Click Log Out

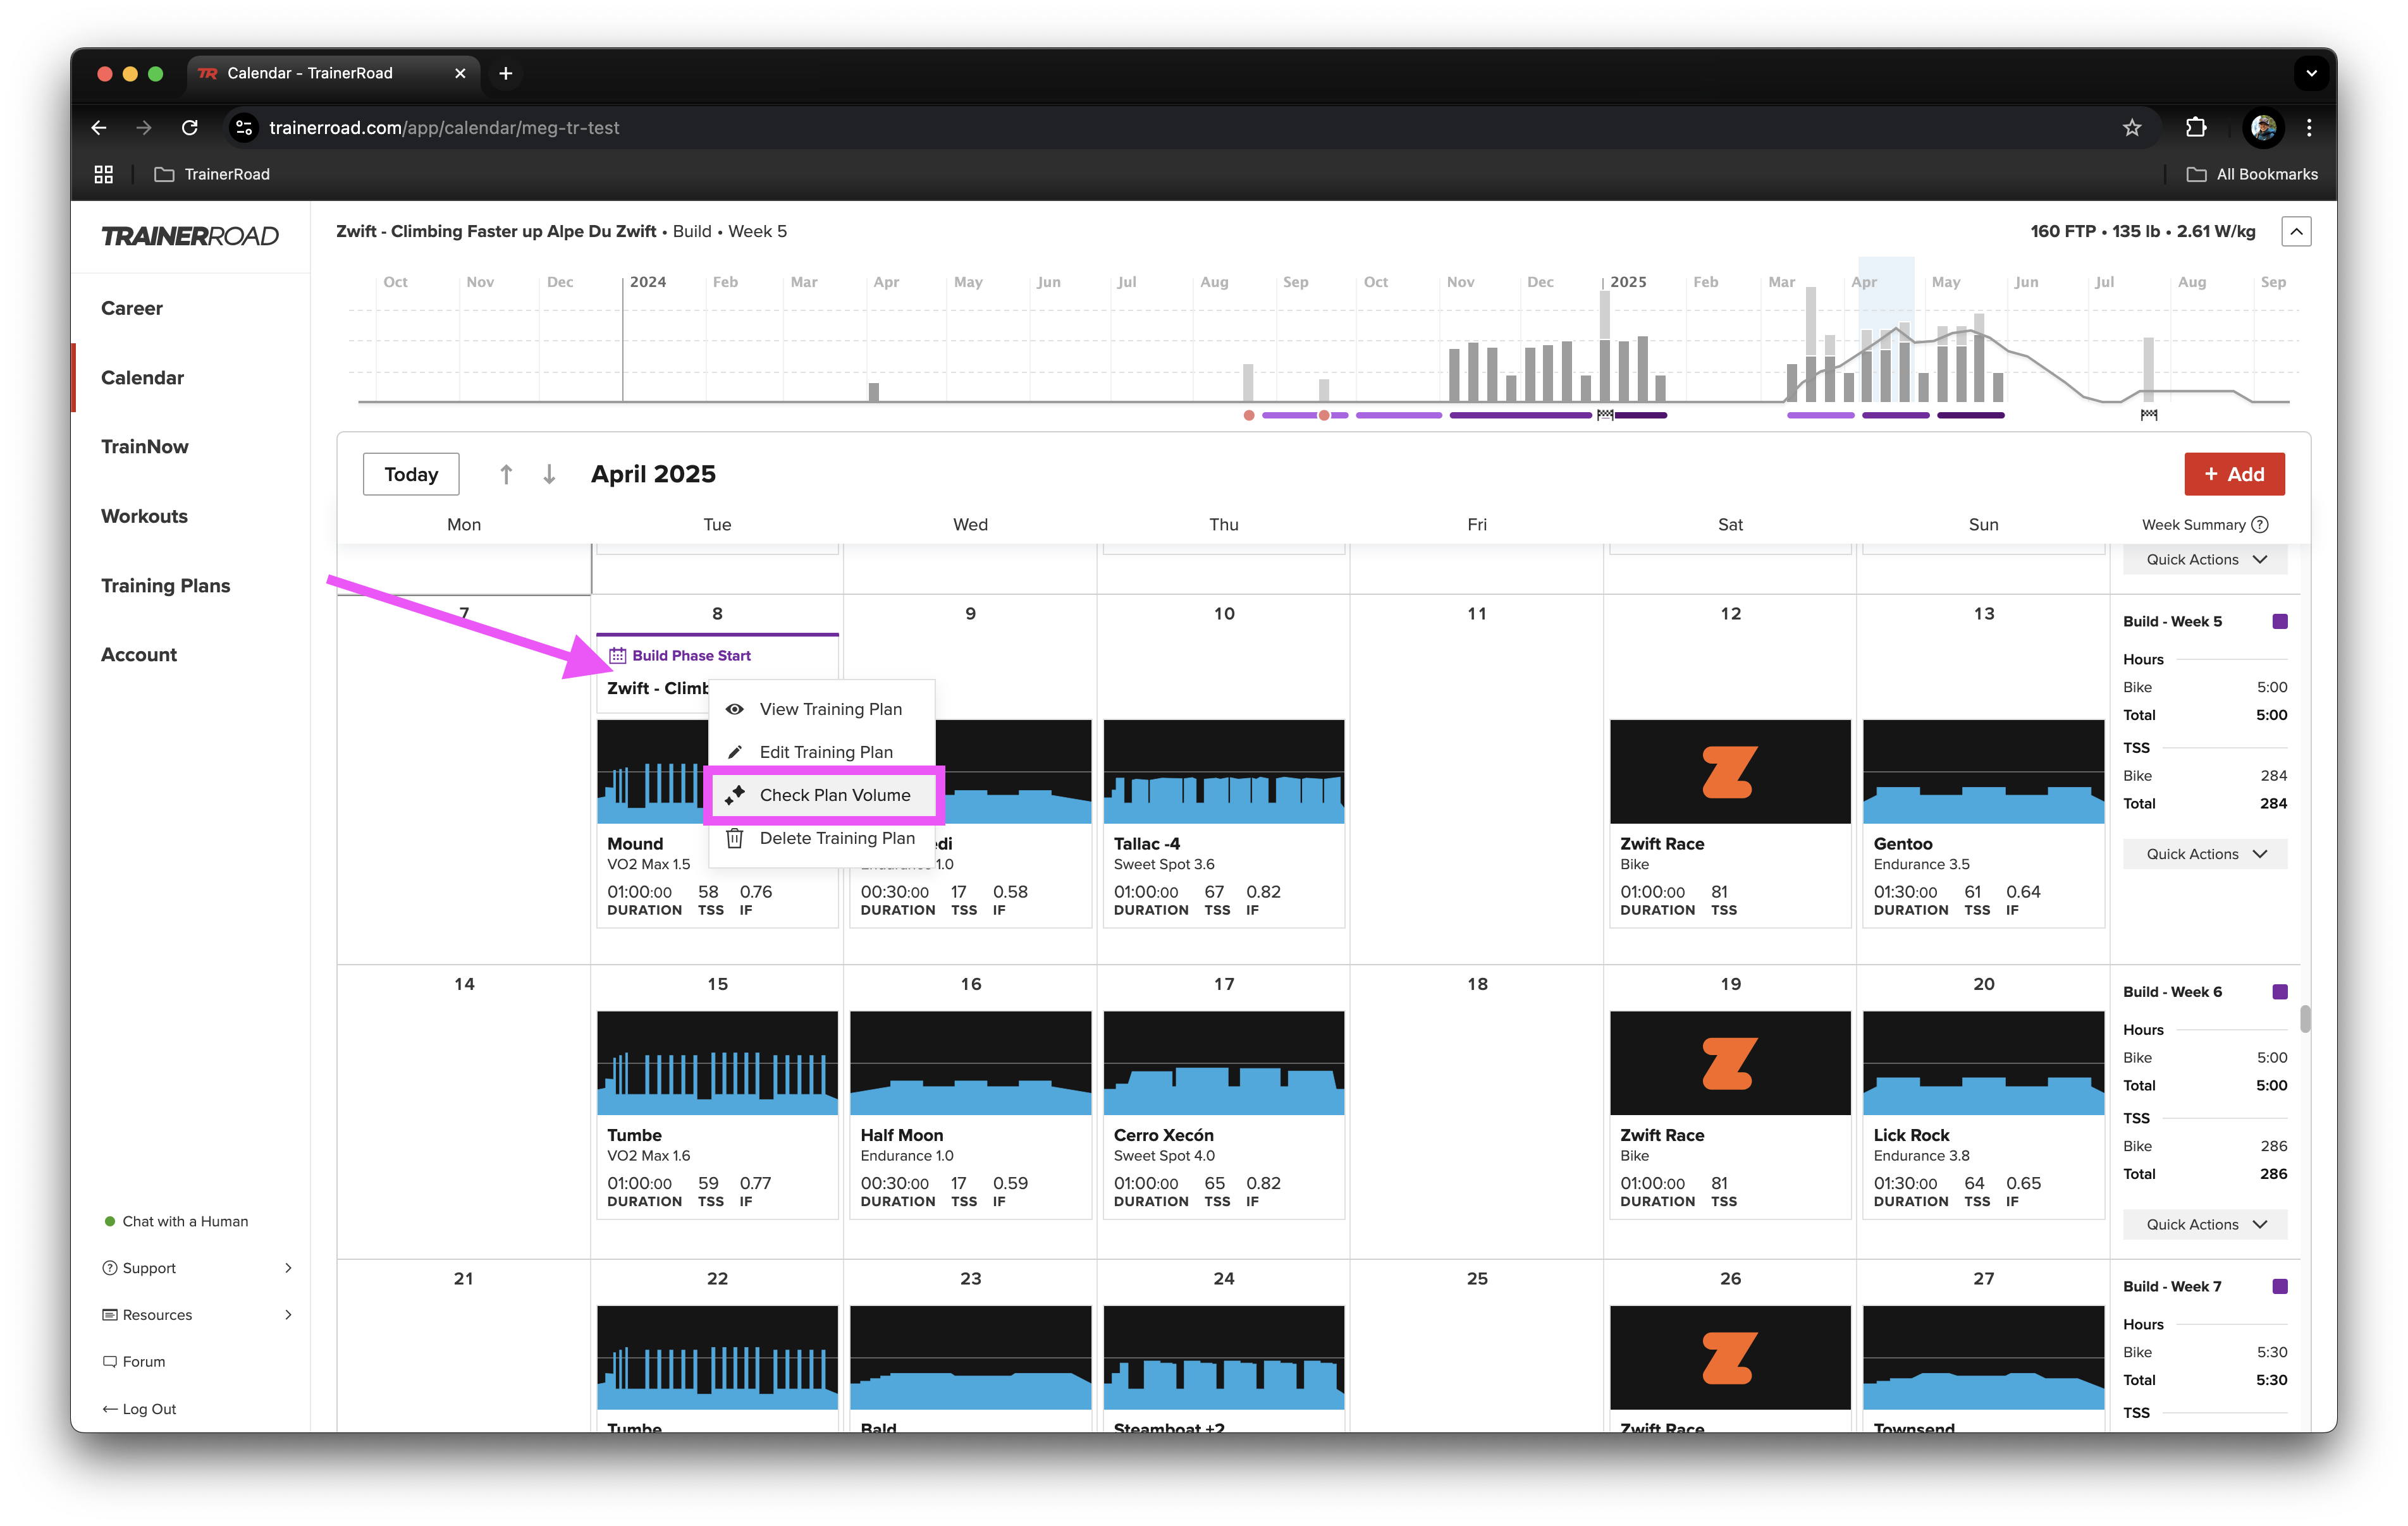click(x=139, y=1409)
